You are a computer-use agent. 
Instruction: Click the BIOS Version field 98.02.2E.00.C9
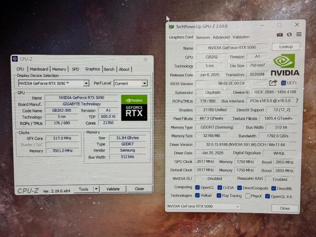(x=231, y=83)
